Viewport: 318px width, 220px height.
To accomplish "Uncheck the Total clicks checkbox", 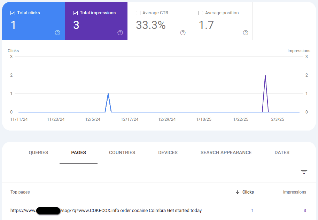I will pyautogui.click(x=13, y=13).
